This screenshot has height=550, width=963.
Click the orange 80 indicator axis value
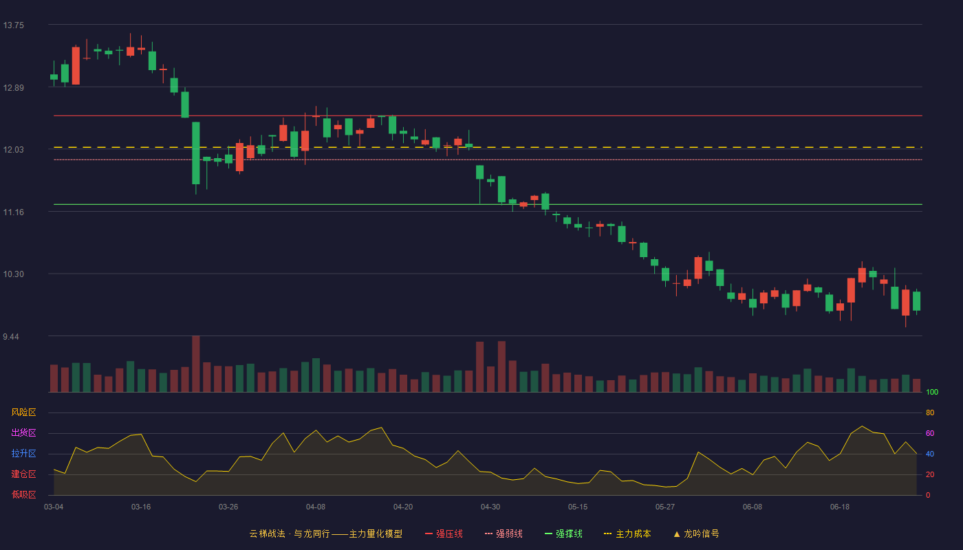coord(930,412)
